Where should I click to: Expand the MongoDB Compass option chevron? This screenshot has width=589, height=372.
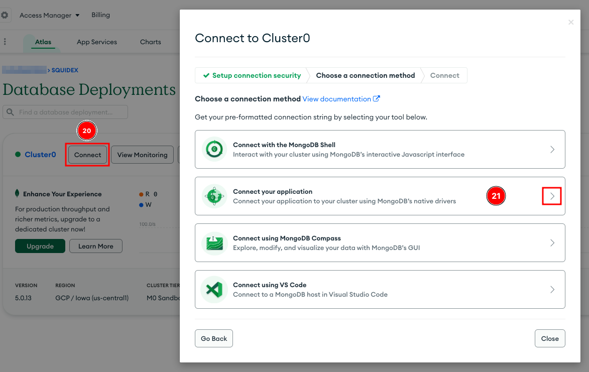click(x=552, y=243)
